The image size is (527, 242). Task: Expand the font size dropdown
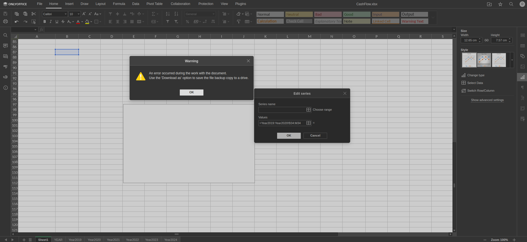(78, 14)
